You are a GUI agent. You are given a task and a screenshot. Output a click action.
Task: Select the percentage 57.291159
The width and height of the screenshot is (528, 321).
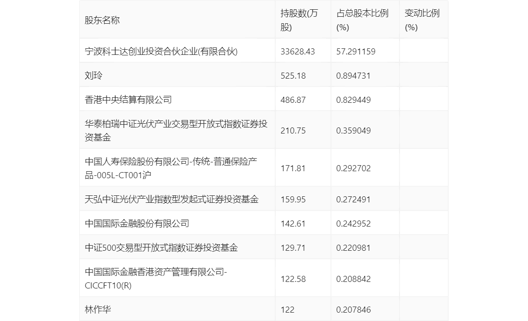click(356, 52)
